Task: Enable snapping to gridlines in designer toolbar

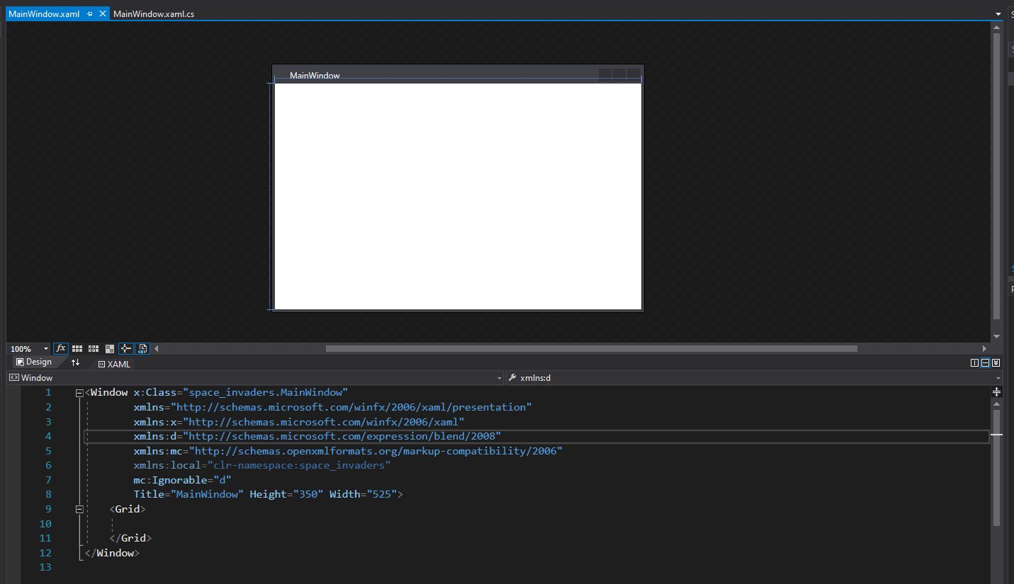Action: click(x=93, y=348)
